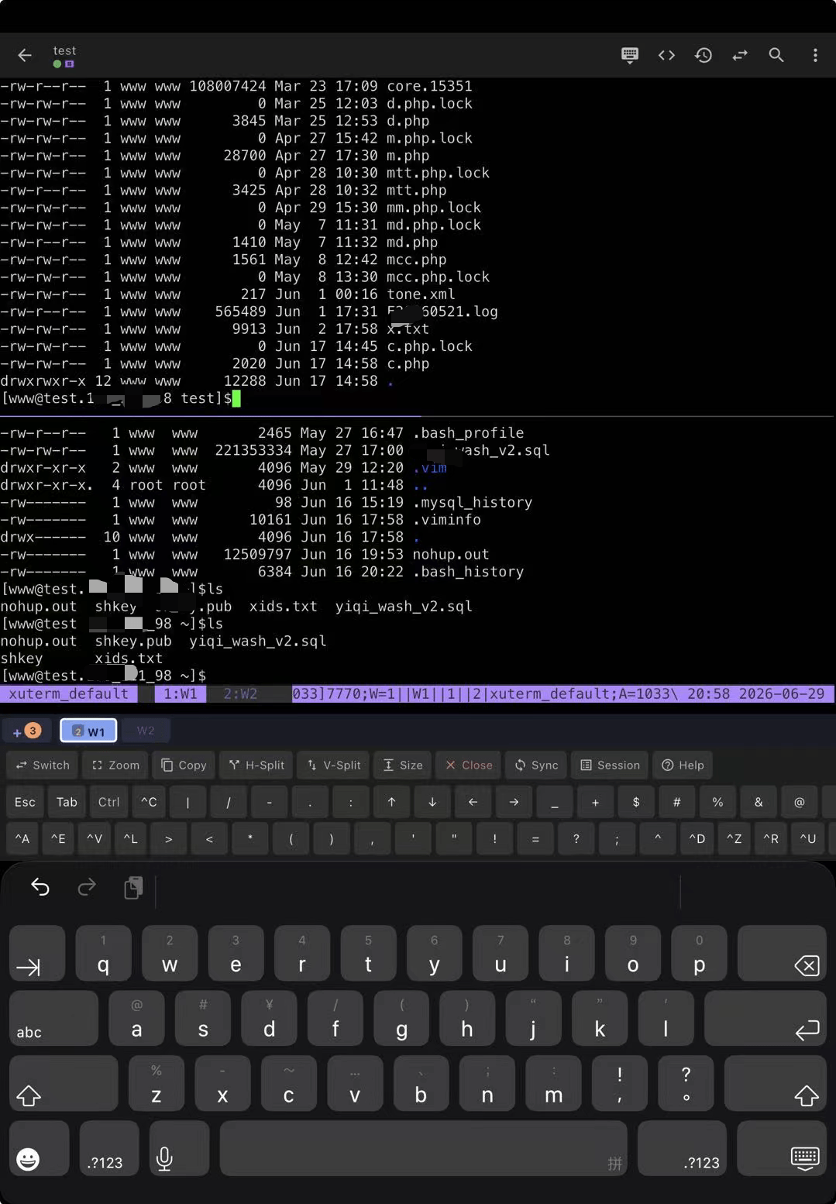Image resolution: width=836 pixels, height=1204 pixels.
Task: Close the current pane with Close
Action: point(469,765)
